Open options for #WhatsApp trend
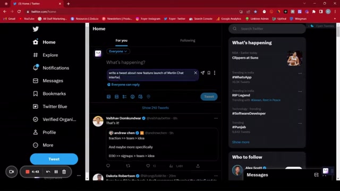The height and width of the screenshot is (191, 340). coord(300,73)
